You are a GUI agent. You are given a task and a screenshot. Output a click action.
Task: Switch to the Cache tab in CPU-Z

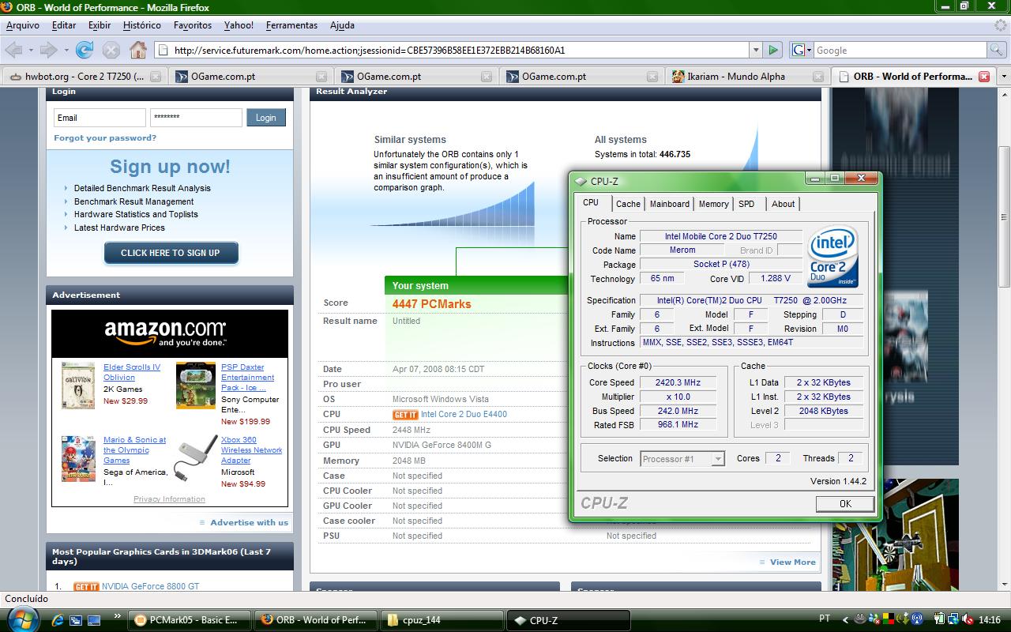pyautogui.click(x=629, y=204)
